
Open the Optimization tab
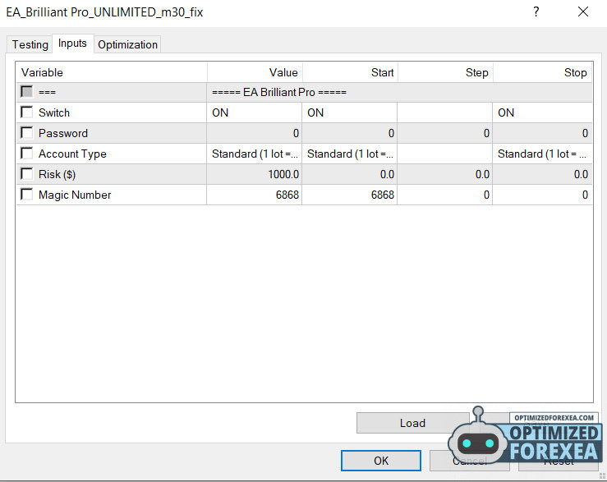(127, 44)
